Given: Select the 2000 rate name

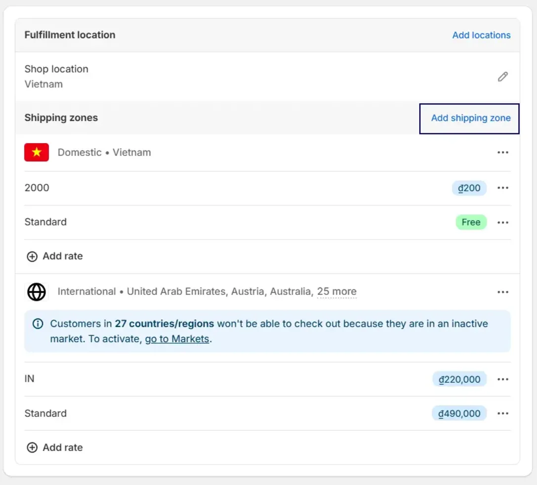Looking at the screenshot, I should [x=37, y=188].
